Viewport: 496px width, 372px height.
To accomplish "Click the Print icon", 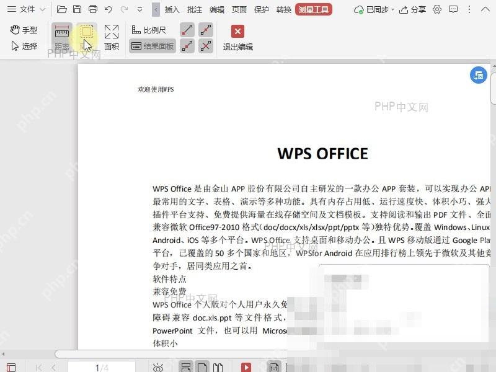I will point(92,9).
